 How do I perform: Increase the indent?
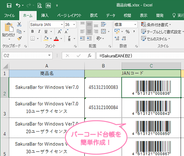[x=89, y=38]
